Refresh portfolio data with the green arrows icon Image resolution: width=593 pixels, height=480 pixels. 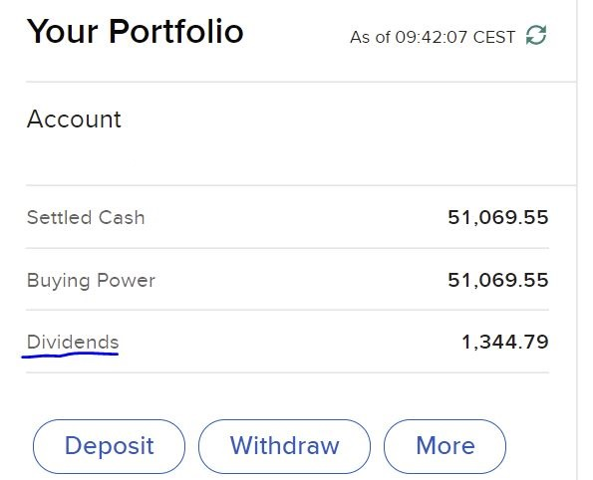click(536, 35)
